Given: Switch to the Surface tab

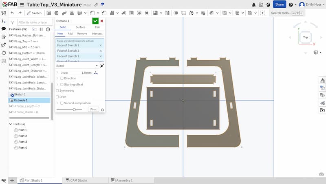Looking at the screenshot, I should 80,27.
